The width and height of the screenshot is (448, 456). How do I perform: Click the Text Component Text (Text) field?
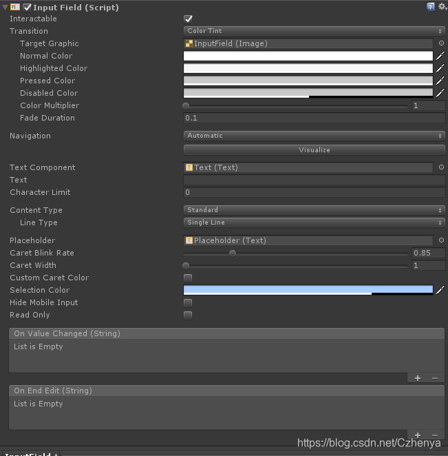[x=308, y=167]
